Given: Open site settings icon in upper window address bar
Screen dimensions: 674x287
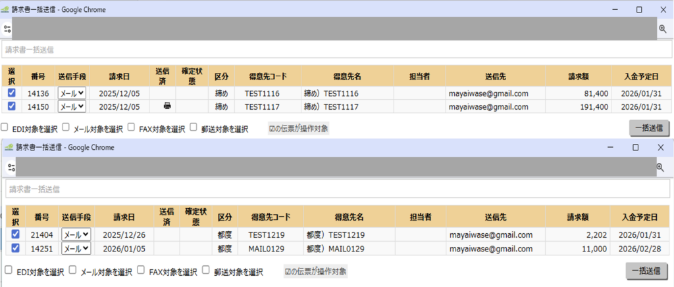Looking at the screenshot, I should (x=7, y=29).
